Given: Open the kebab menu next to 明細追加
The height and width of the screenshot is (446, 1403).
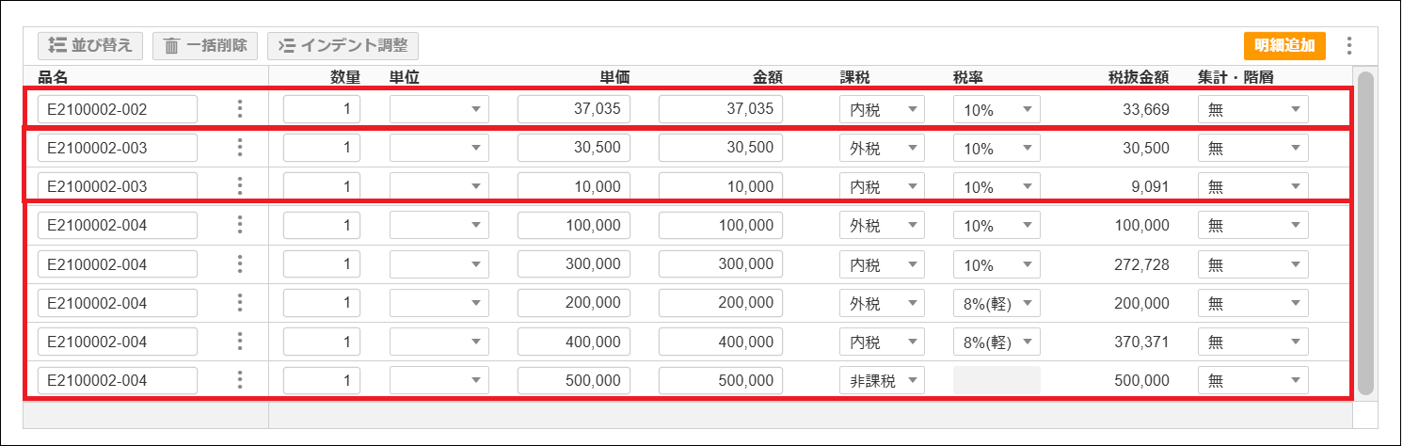Looking at the screenshot, I should point(1349,45).
